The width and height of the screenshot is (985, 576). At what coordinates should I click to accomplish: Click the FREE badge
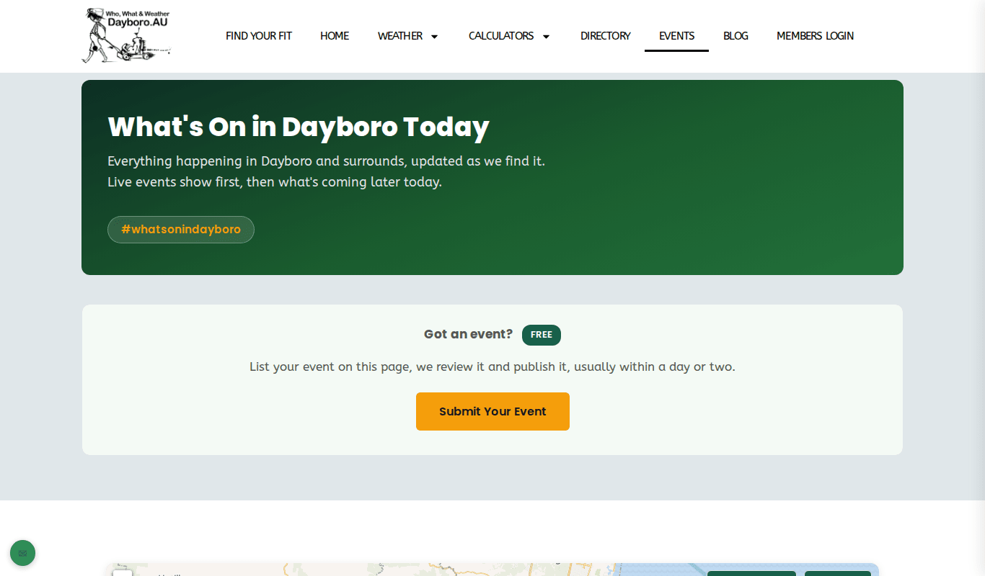(542, 335)
